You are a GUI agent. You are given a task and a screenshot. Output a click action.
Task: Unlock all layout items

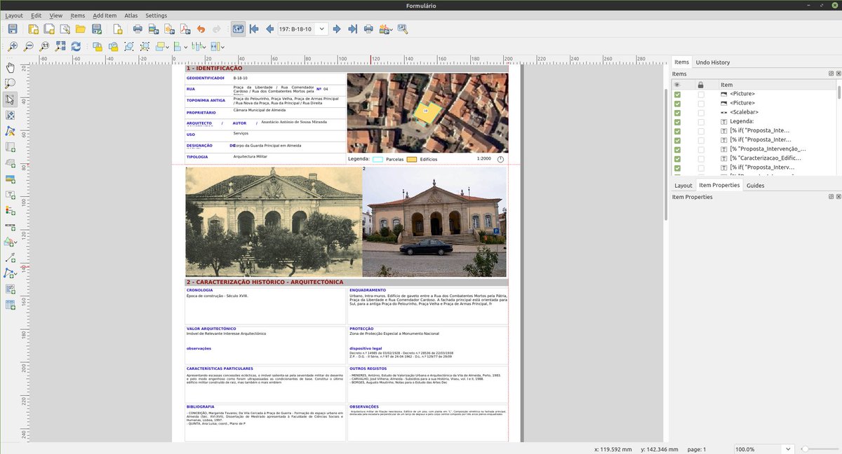point(113,46)
